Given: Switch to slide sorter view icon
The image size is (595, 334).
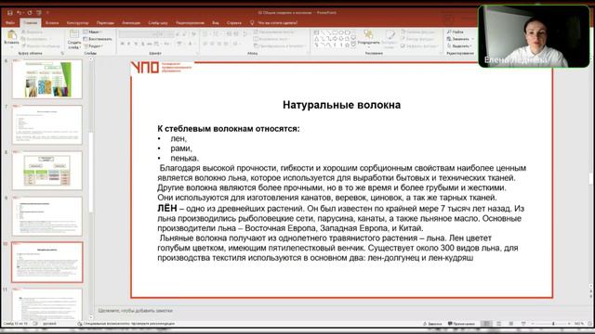Looking at the screenshot, I should [499, 324].
